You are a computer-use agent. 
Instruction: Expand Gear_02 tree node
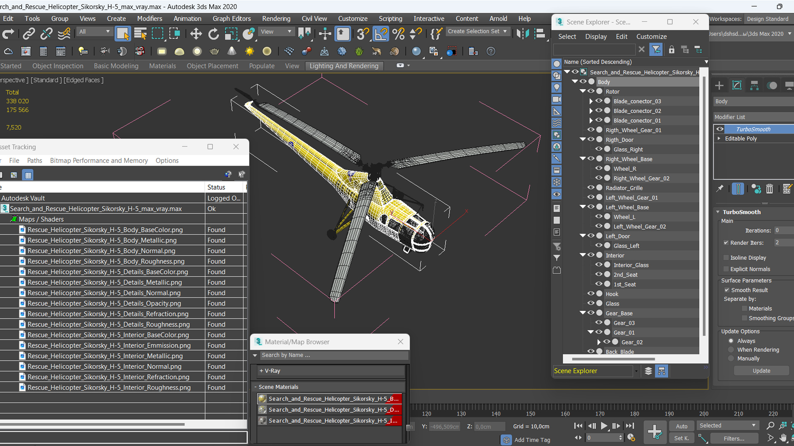point(599,342)
